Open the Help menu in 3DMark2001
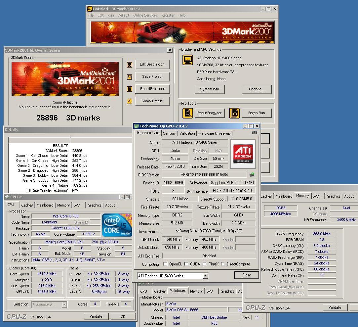Screen dimensions: 358x327 pyautogui.click(x=182, y=15)
